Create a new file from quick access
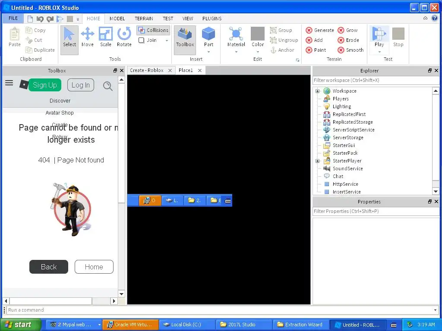 point(30,19)
